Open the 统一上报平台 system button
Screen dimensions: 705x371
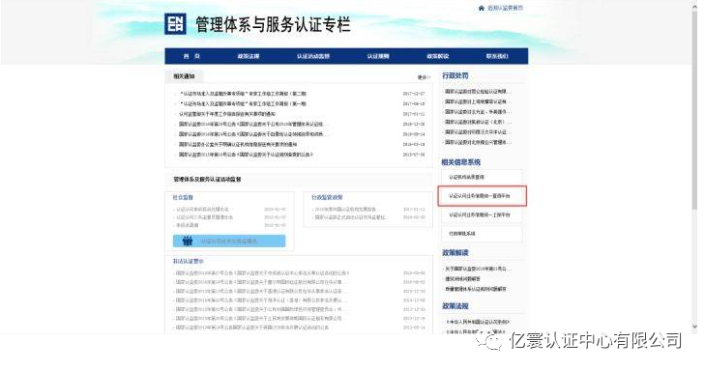click(482, 215)
